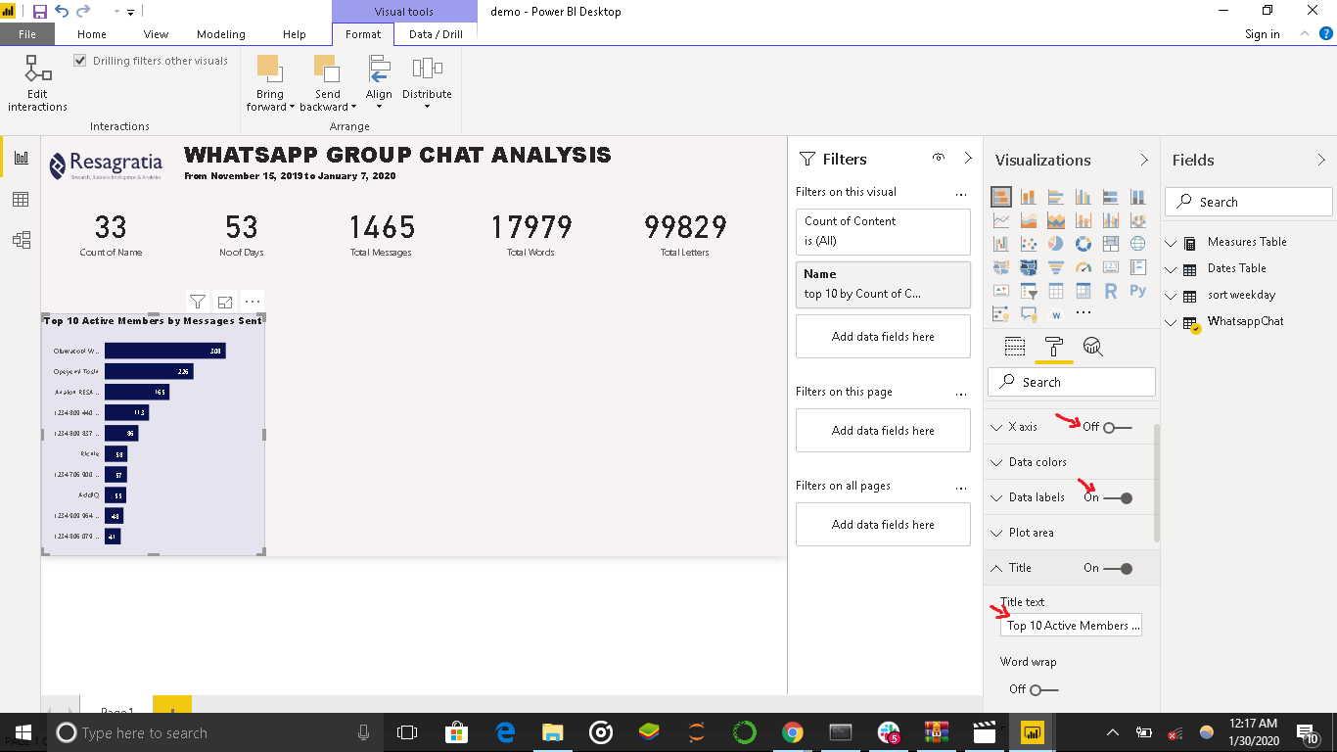Choose the funnel chart visualization
The image size is (1337, 752).
point(1056,267)
